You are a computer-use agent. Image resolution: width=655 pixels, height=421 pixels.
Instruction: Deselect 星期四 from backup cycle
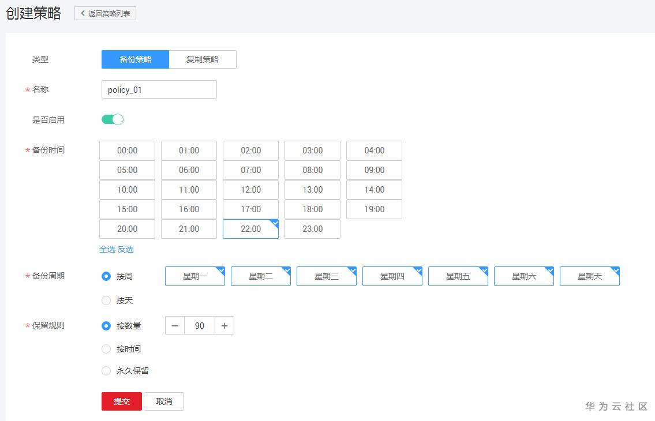click(392, 276)
